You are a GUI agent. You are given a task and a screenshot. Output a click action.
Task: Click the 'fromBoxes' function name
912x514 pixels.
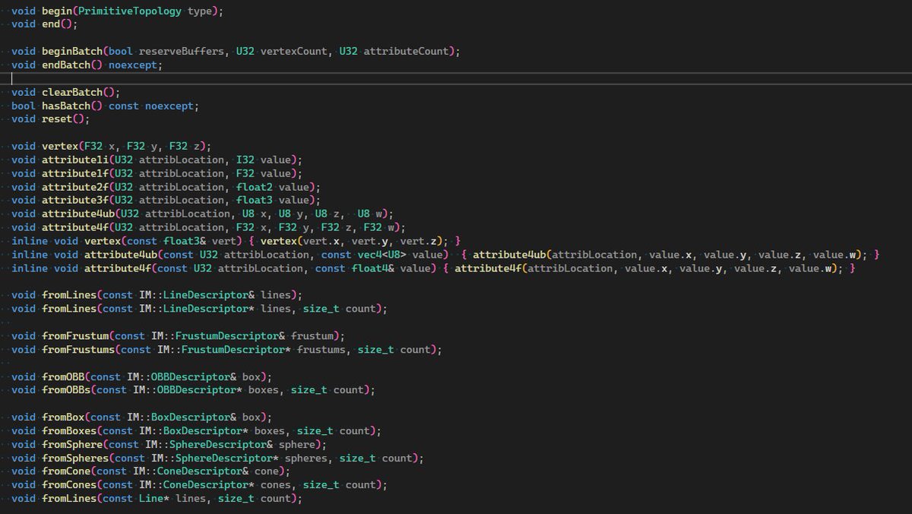(69, 431)
